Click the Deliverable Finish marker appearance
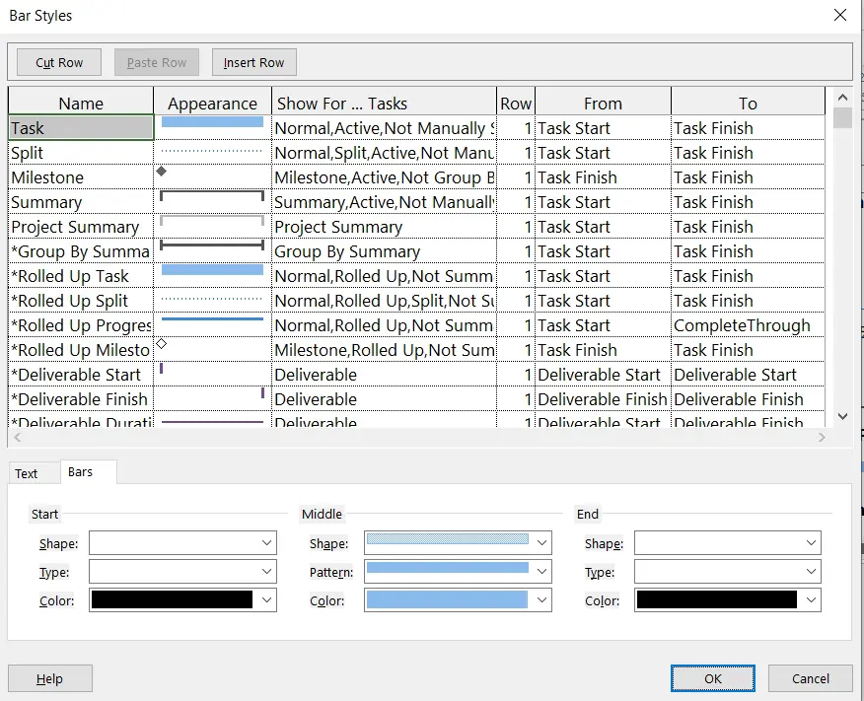This screenshot has height=701, width=864. pyautogui.click(x=262, y=393)
